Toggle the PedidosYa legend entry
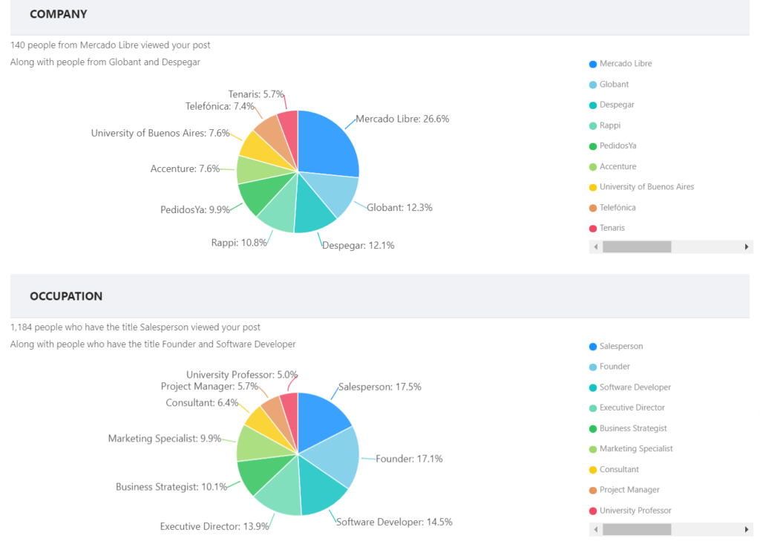This screenshot has height=550, width=760. 617,146
